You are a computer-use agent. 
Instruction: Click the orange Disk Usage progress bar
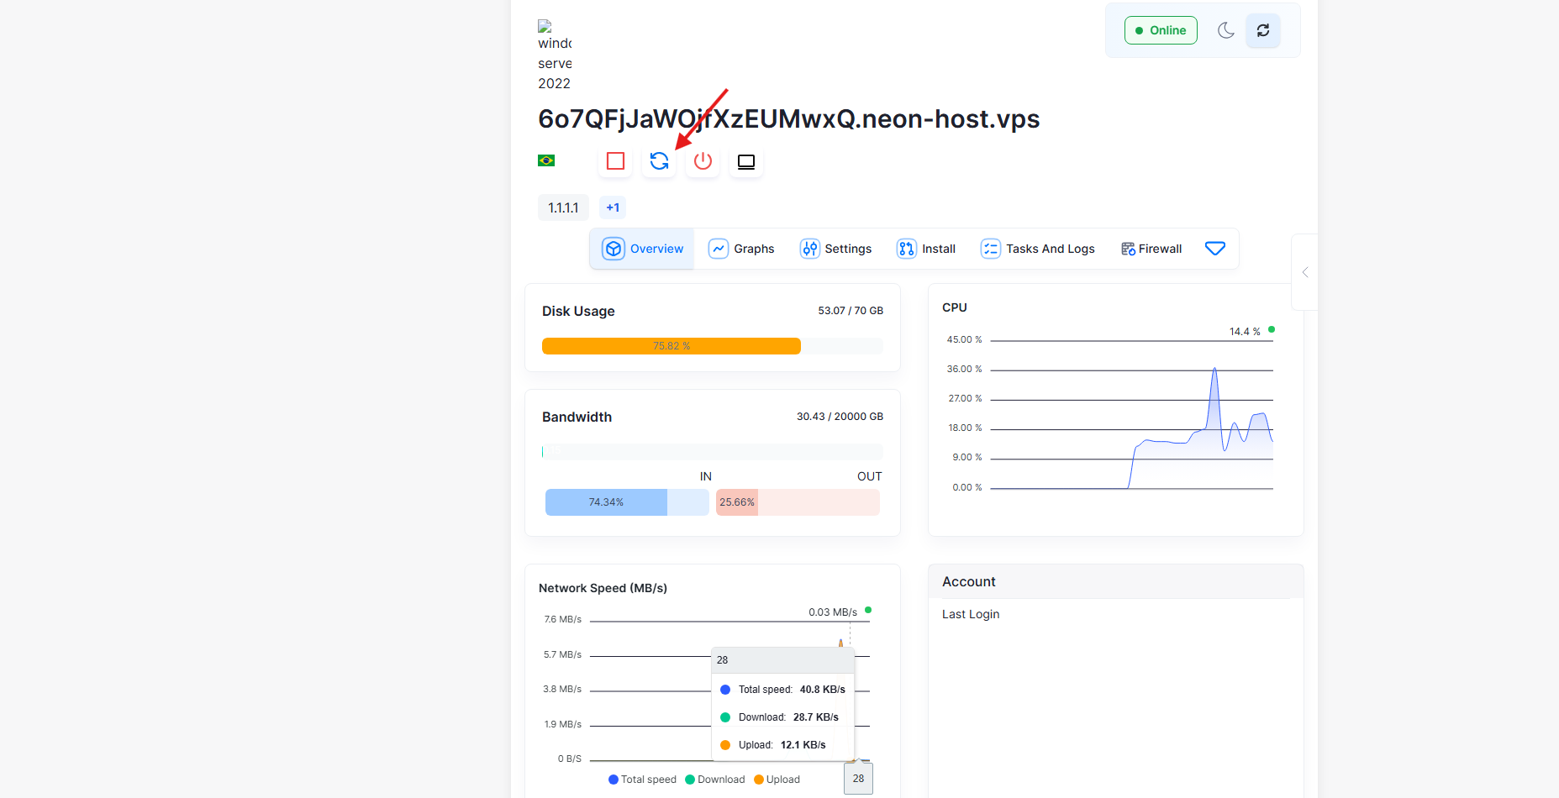[671, 346]
